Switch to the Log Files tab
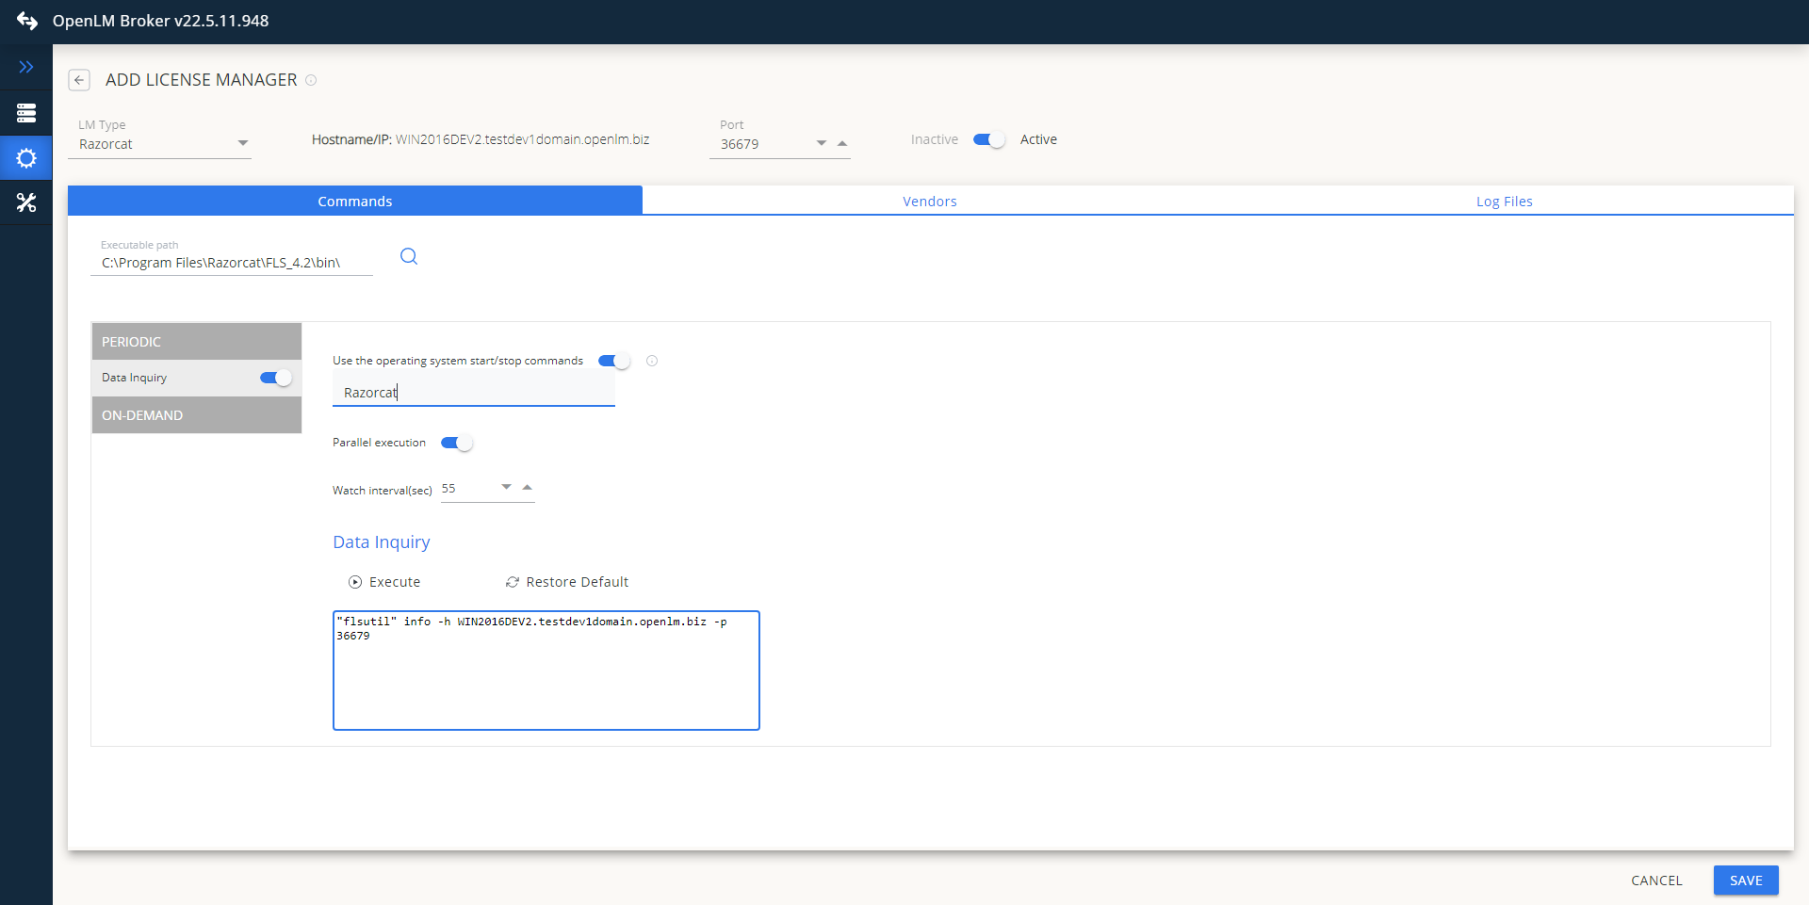 (1504, 202)
